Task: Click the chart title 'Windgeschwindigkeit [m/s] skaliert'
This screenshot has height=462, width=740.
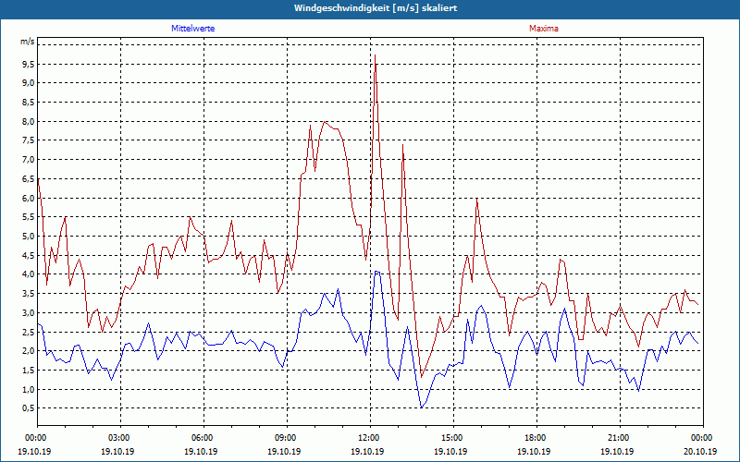Action: coord(376,8)
